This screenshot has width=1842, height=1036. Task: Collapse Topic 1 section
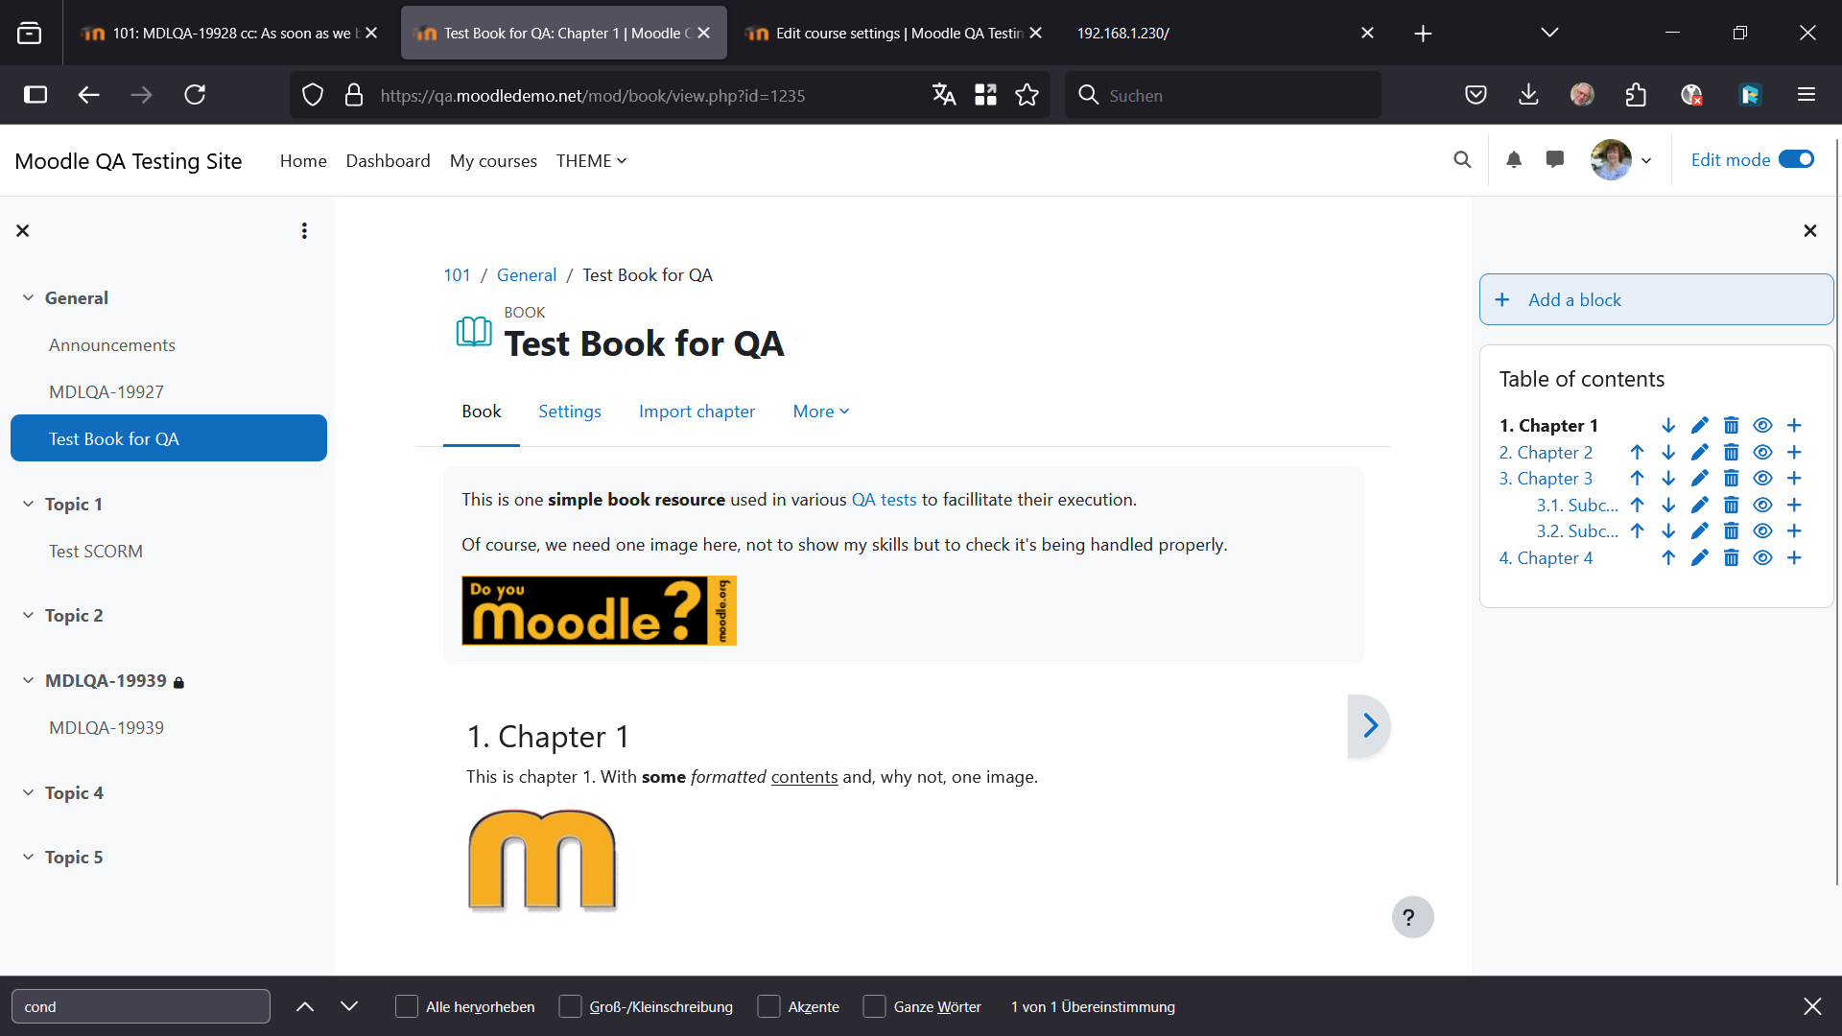coord(28,504)
